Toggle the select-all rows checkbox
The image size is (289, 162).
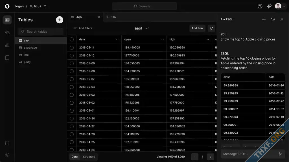(x=72, y=39)
